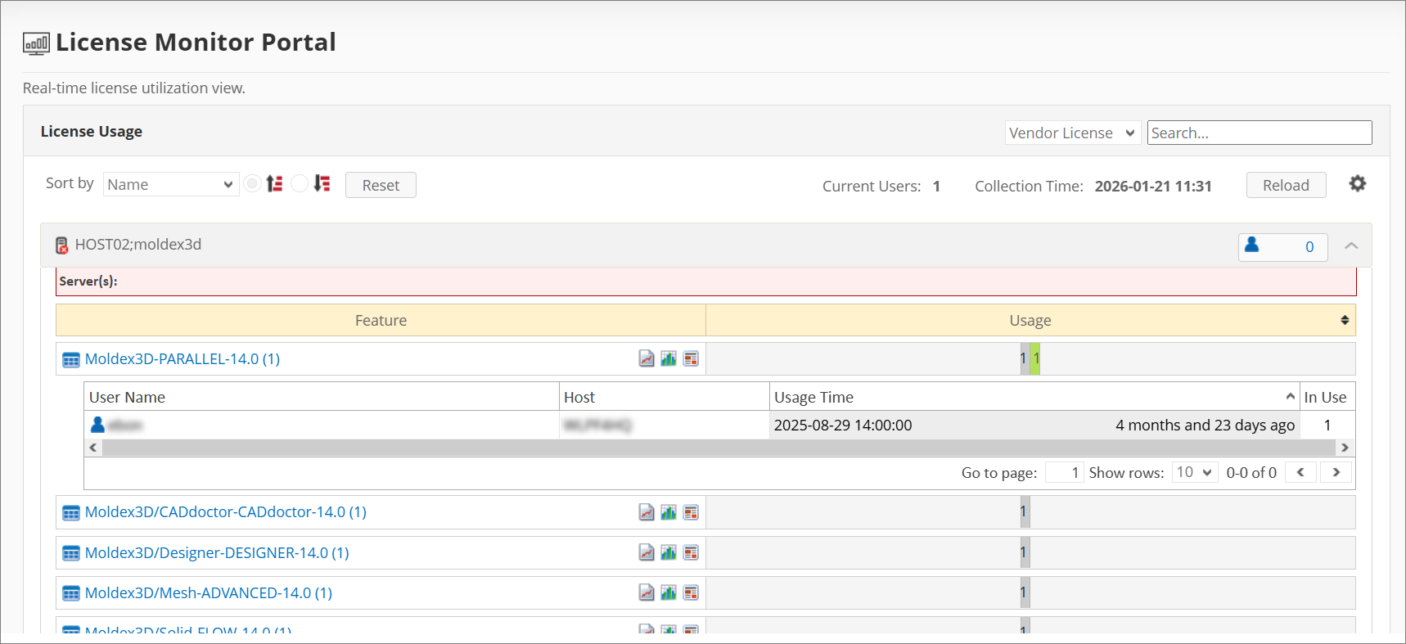Screen dimensions: 1406x644
Task: Click the collection time 2026-01-21 11:31
Action: click(1153, 186)
